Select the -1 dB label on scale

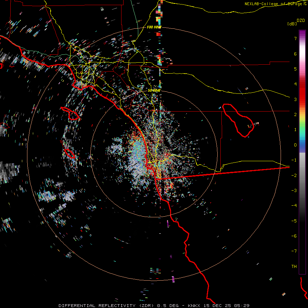pyautogui.click(x=294, y=160)
